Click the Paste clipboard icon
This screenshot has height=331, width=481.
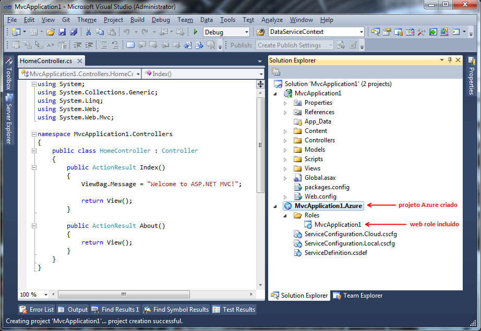pyautogui.click(x=112, y=32)
